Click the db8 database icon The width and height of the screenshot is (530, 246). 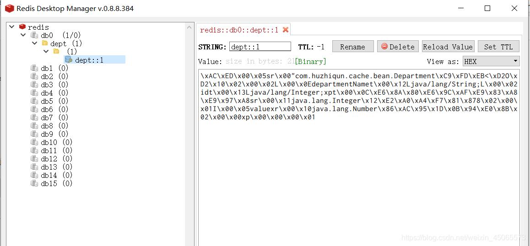[x=34, y=126]
